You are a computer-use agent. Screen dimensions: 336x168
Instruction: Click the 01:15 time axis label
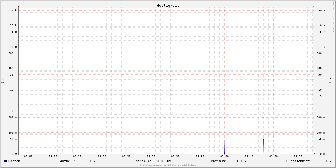pyautogui.click(x=102, y=157)
